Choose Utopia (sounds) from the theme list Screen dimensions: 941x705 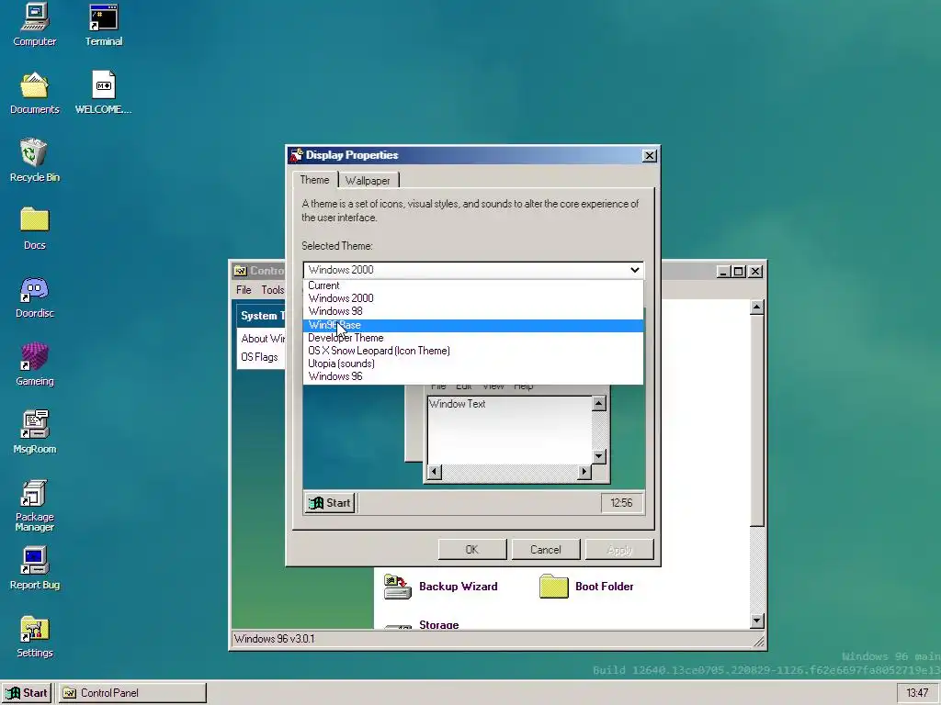tap(473, 364)
